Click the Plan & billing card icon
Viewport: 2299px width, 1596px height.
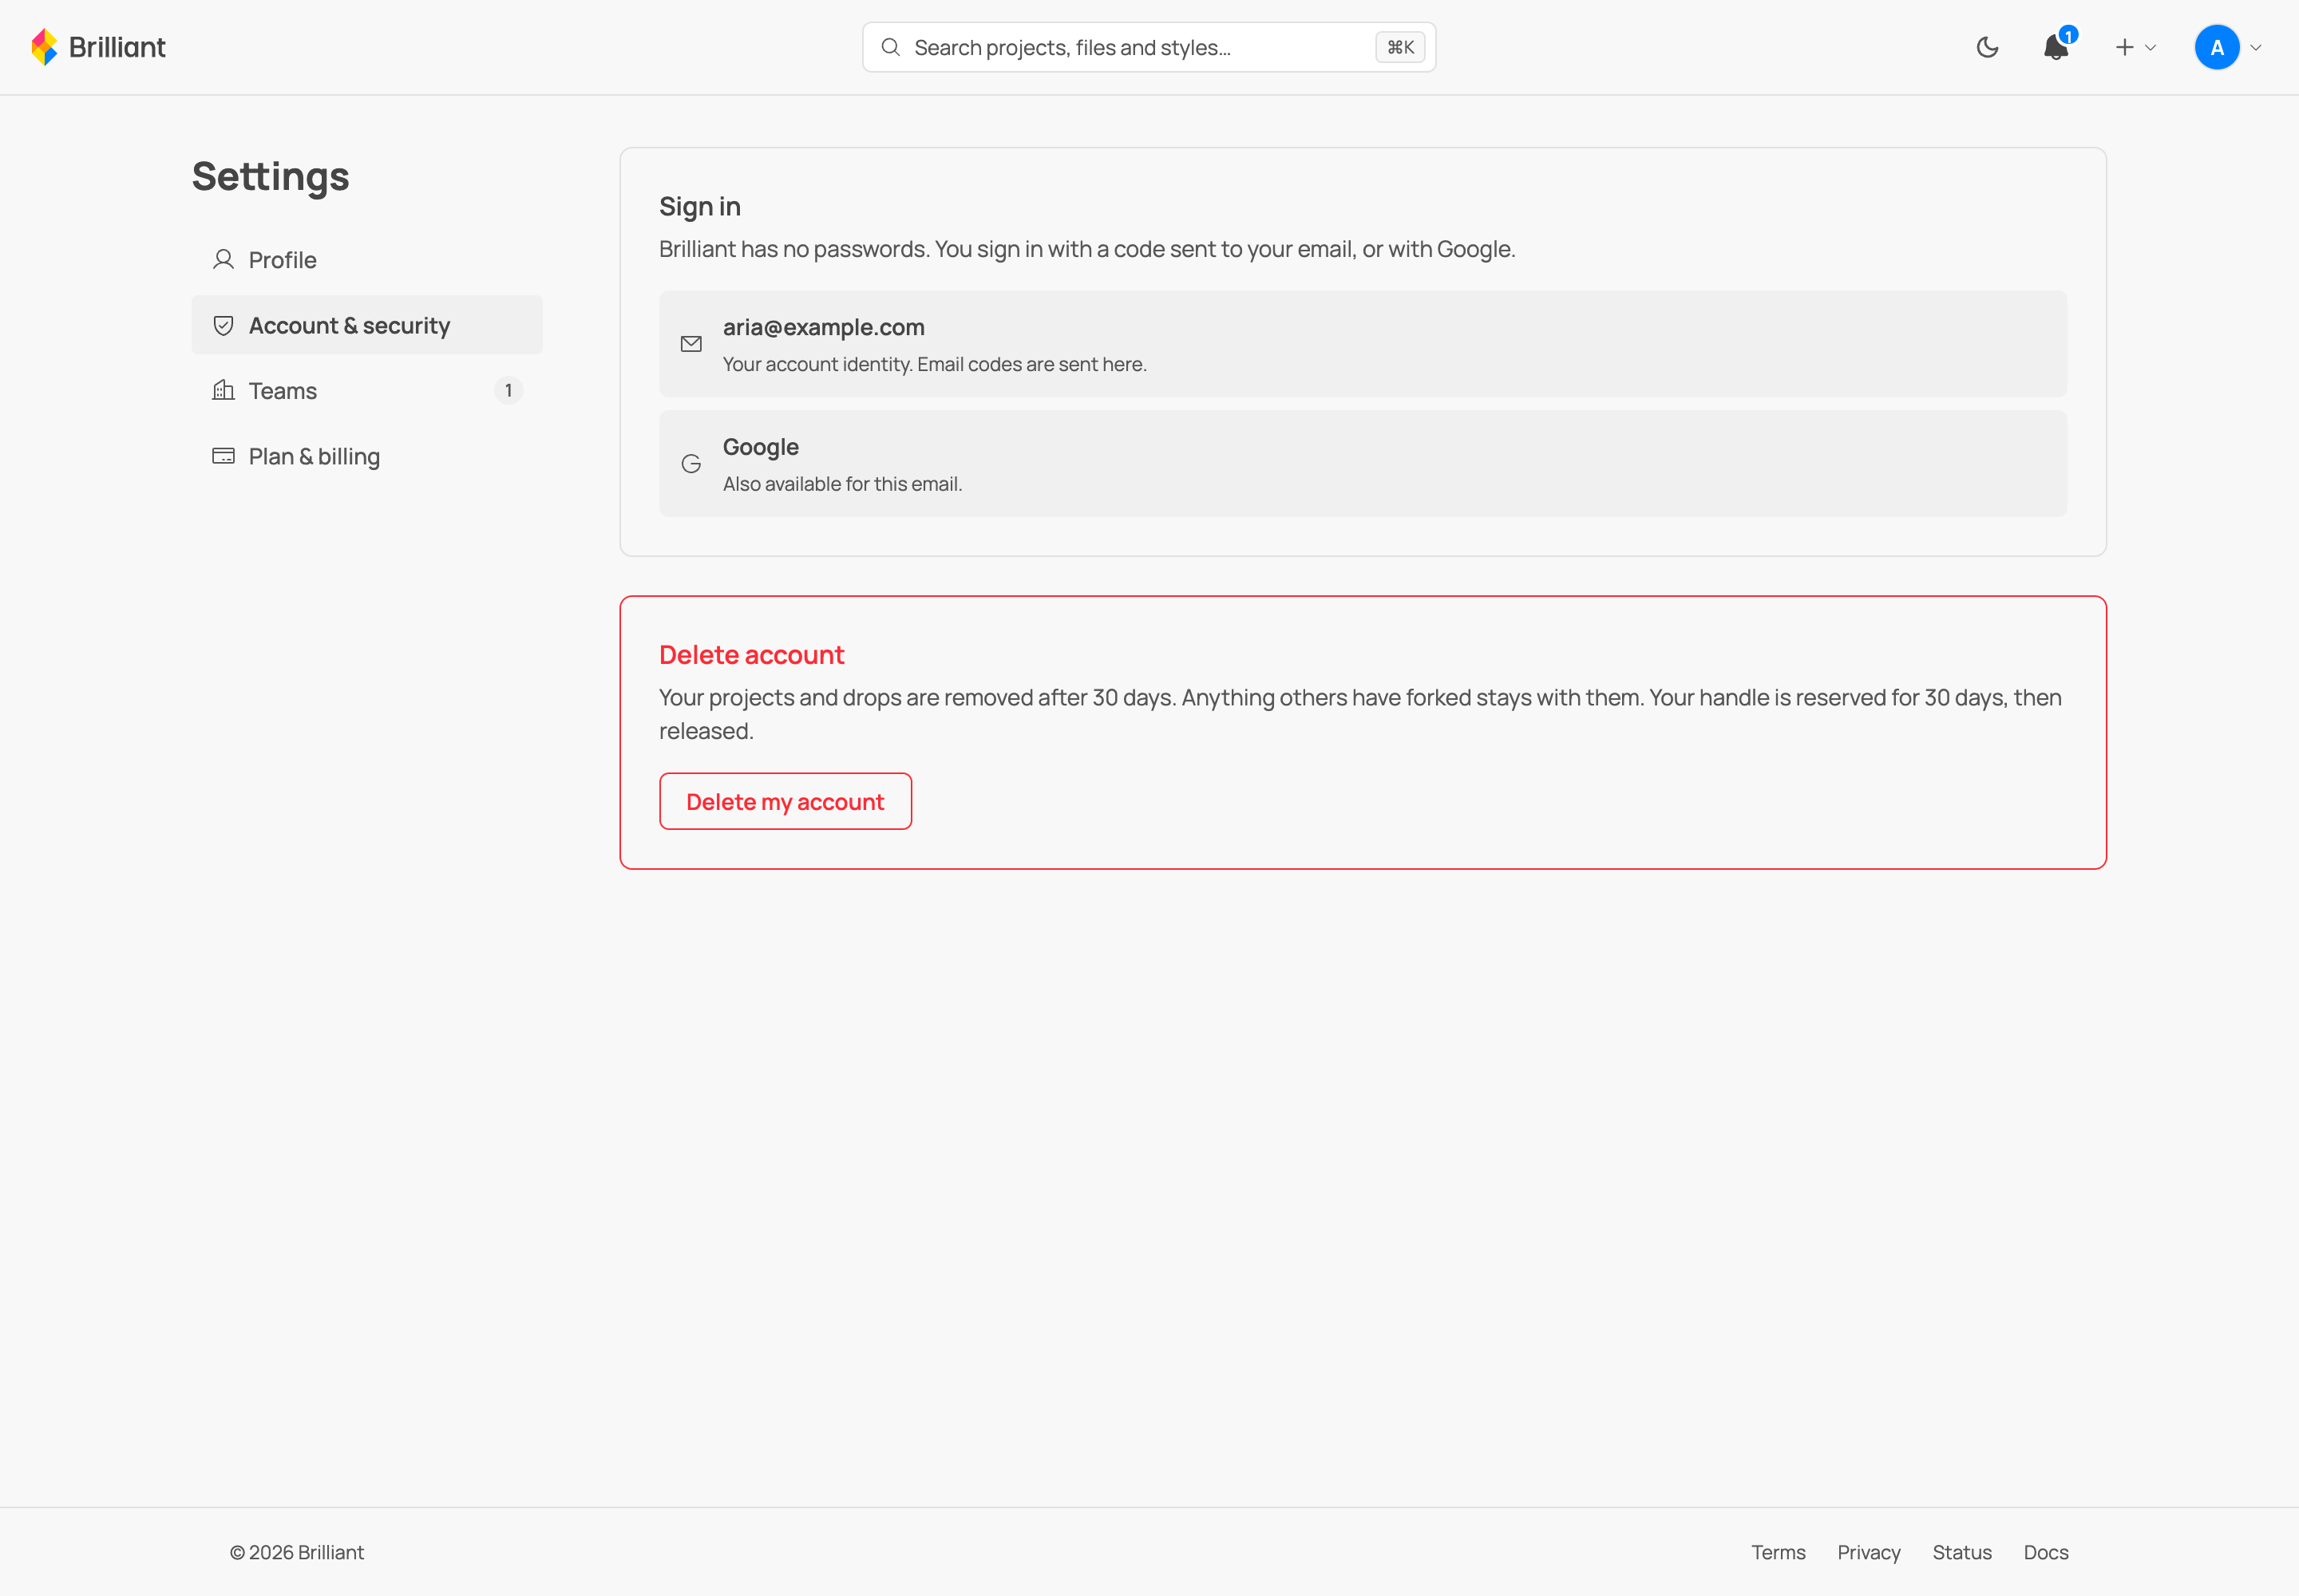coord(223,456)
